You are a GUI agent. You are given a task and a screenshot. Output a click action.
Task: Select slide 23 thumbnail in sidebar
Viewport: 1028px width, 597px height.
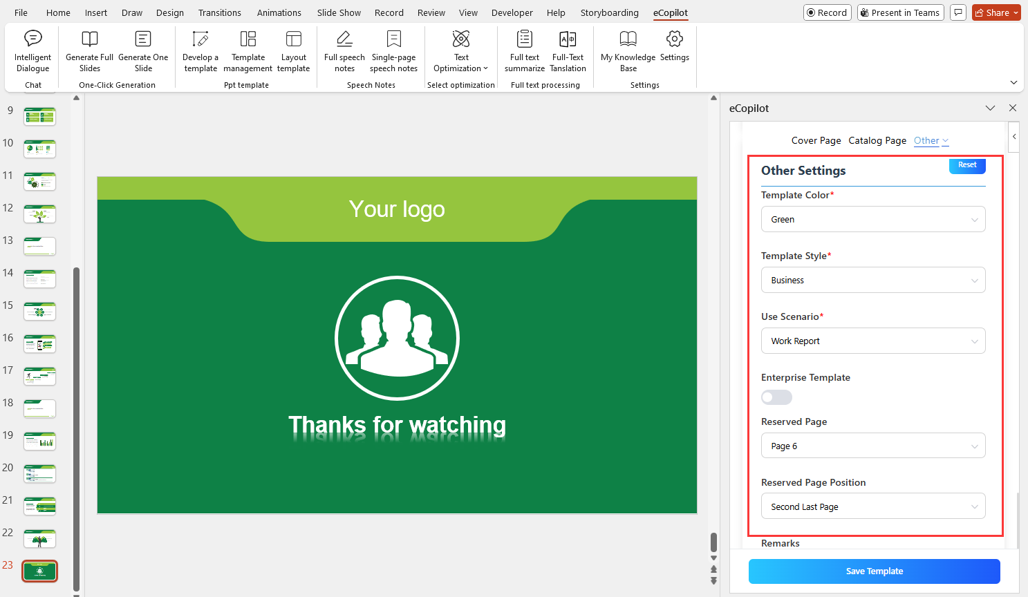[39, 571]
